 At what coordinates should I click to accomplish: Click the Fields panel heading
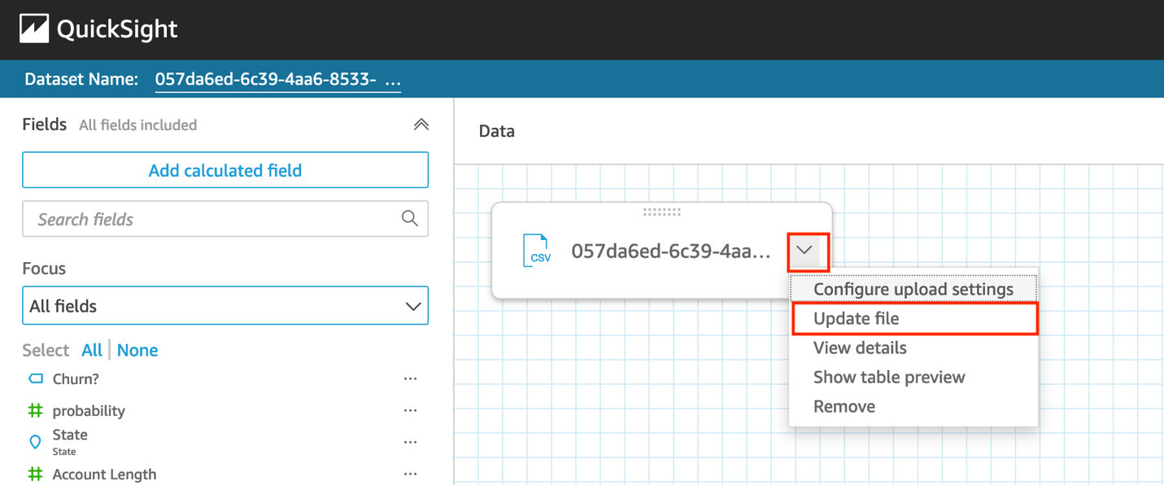tap(45, 125)
